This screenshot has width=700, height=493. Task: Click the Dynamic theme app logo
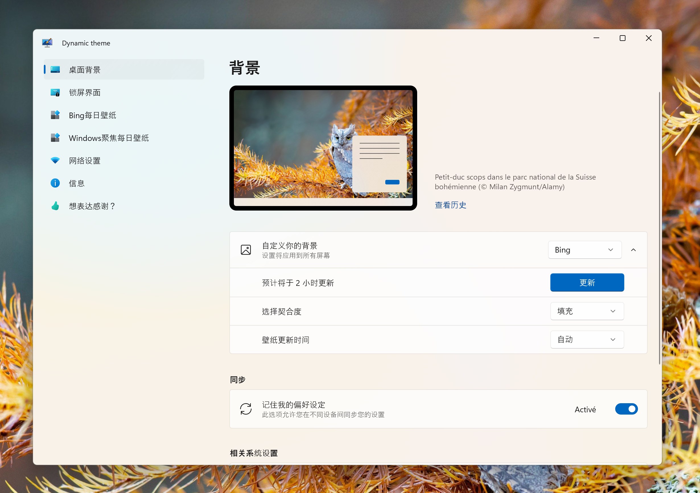(47, 43)
